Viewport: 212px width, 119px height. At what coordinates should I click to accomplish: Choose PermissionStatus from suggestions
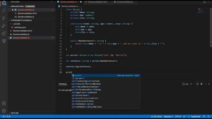coord(106,101)
